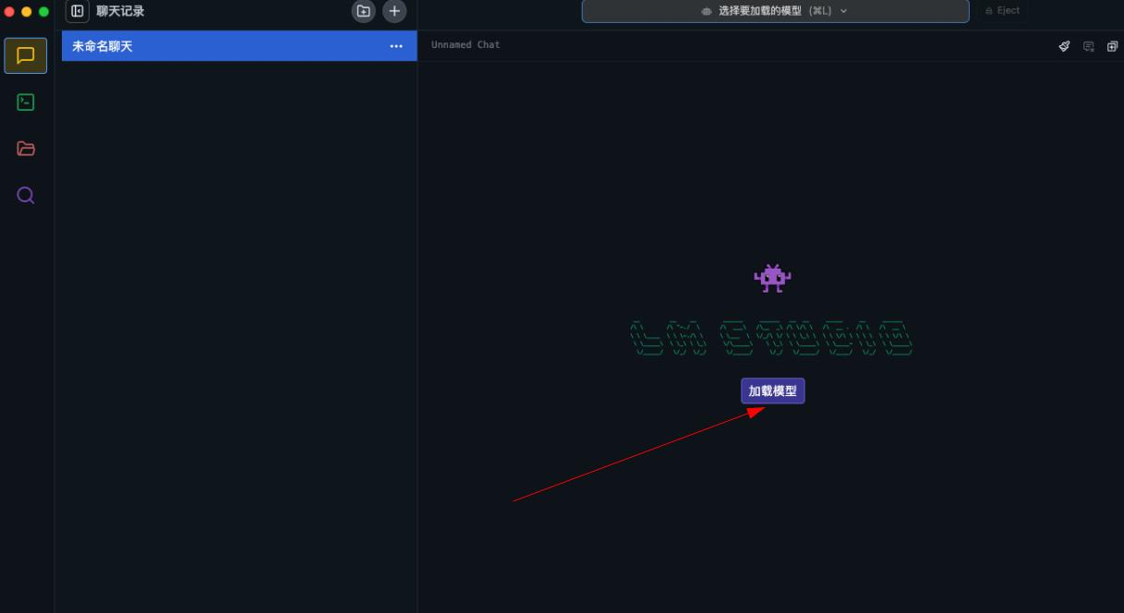The image size is (1124, 613).
Task: Click the clear-chat brush icon
Action: pyautogui.click(x=1064, y=46)
